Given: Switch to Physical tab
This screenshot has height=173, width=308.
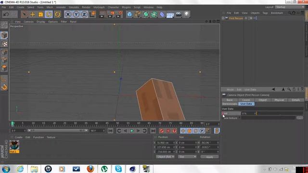Looking at the screenshot, I should click(279, 100).
